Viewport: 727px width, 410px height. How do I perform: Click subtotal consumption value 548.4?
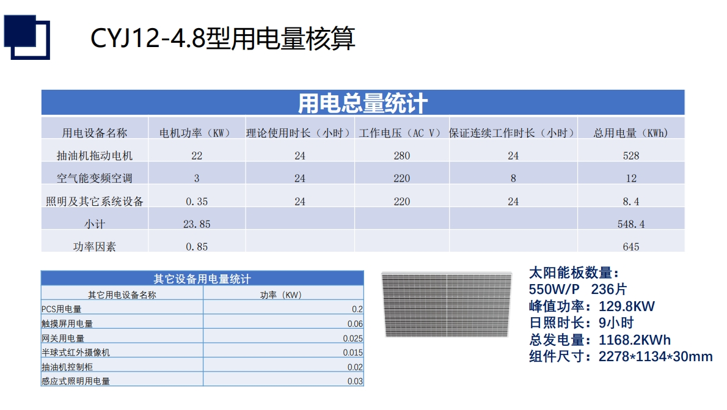[x=631, y=224]
